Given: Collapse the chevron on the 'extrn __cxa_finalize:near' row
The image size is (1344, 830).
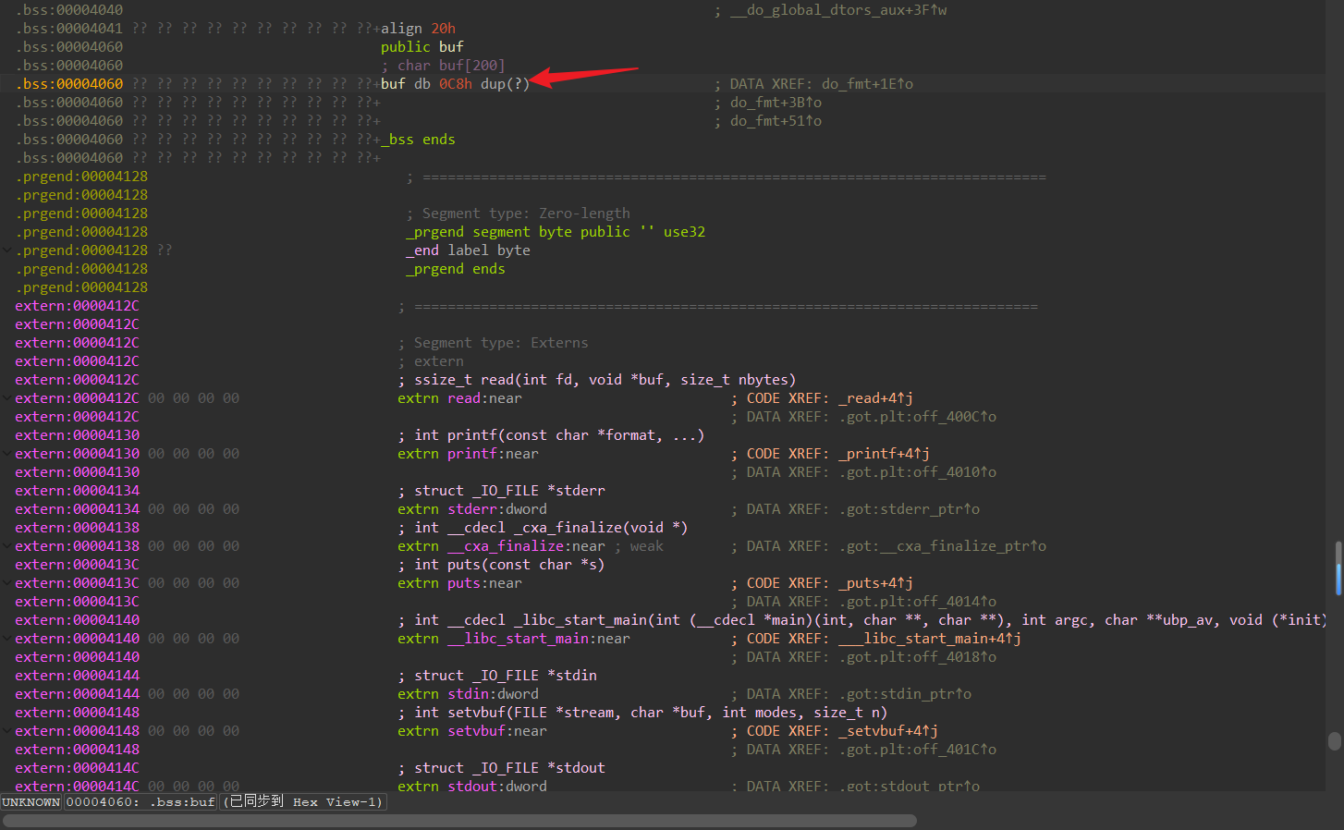Looking at the screenshot, I should (7, 545).
